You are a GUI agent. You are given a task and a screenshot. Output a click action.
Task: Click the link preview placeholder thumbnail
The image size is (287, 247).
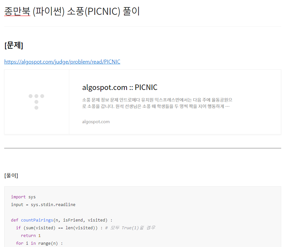pos(37,102)
